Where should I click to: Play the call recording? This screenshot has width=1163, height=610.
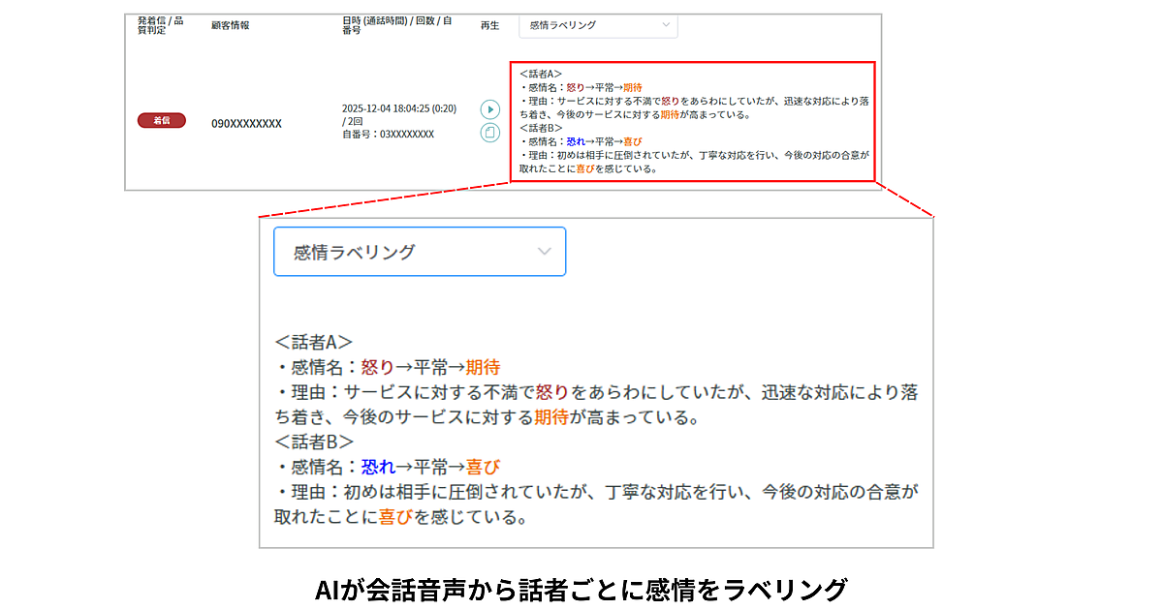coord(490,109)
